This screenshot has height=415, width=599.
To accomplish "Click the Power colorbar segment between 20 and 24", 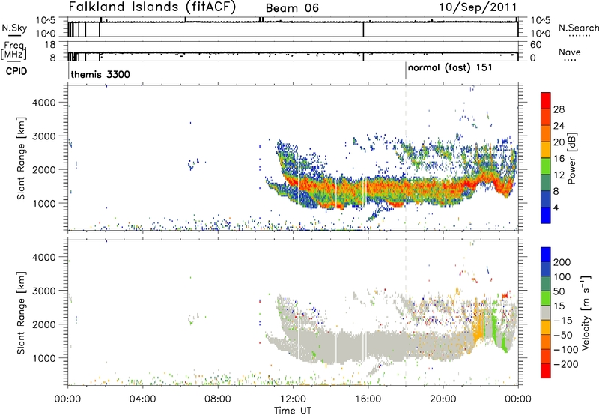I will [x=546, y=133].
